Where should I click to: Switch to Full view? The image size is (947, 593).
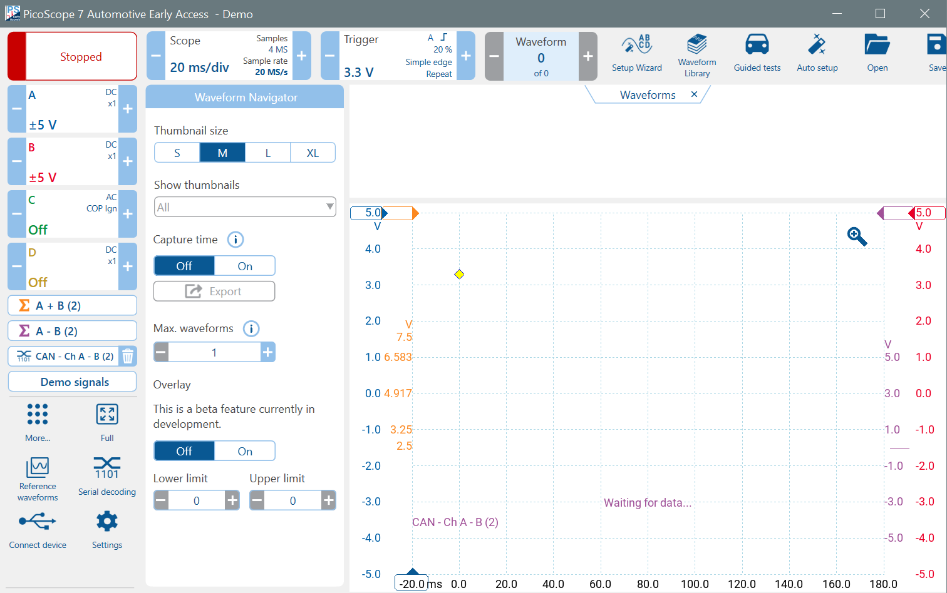tap(107, 422)
